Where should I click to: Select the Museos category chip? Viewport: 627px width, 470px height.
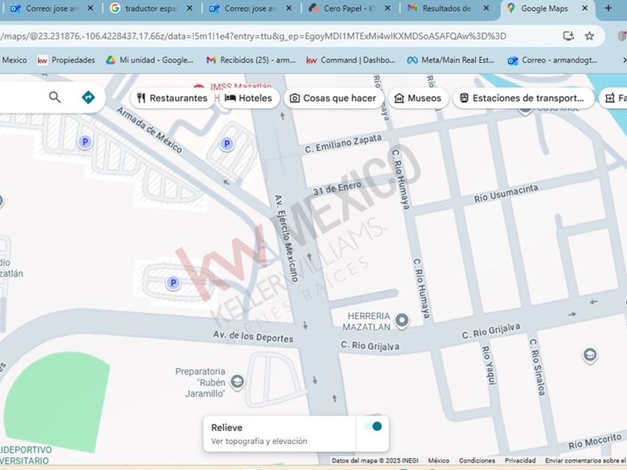coord(417,98)
